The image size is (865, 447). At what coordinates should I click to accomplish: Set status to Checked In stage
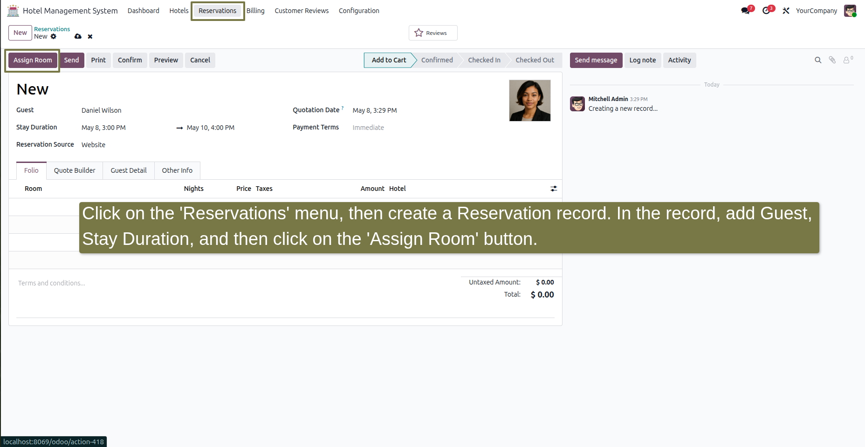tap(484, 60)
